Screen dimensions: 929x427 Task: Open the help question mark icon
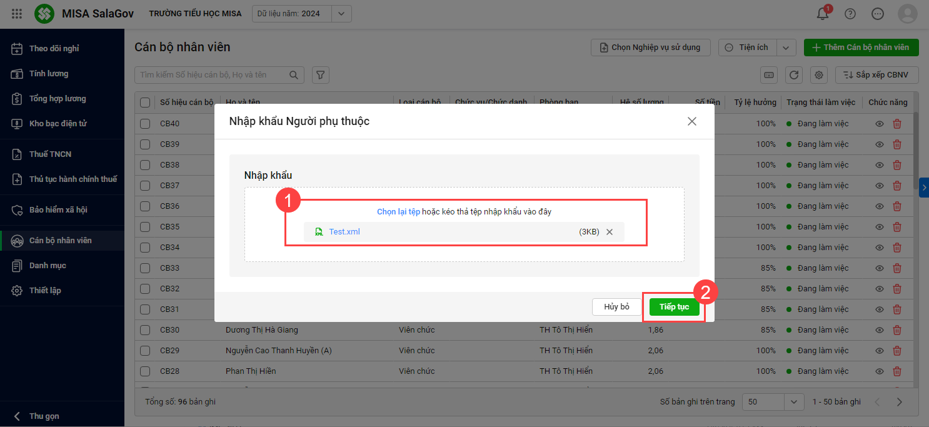coord(850,14)
